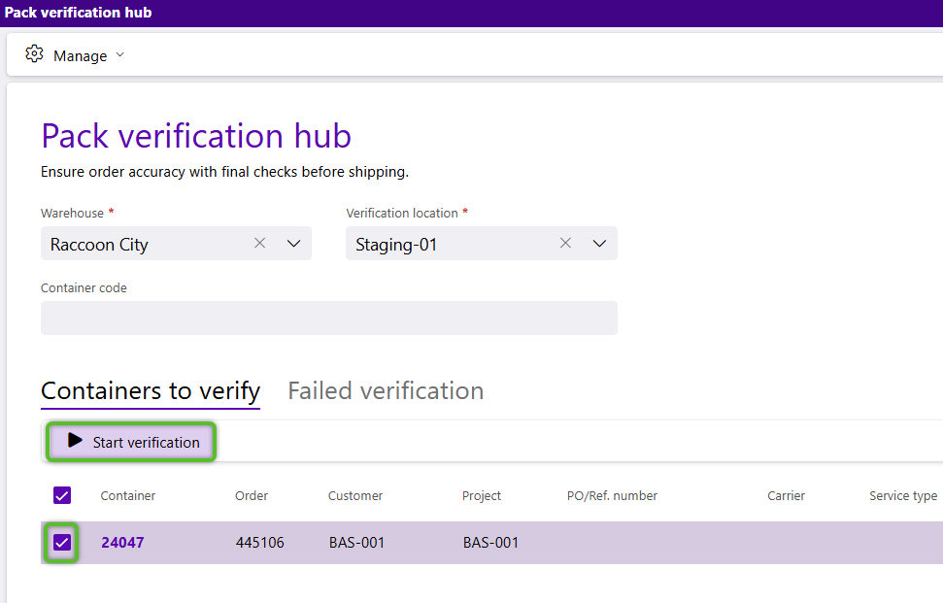The width and height of the screenshot is (943, 603).
Task: Clear the Raccoon City warehouse selection
Action: pos(260,243)
